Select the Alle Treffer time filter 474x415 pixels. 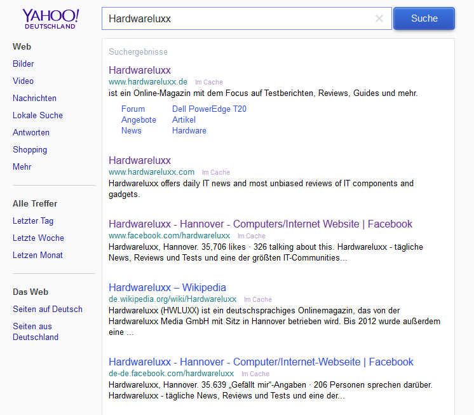35,204
